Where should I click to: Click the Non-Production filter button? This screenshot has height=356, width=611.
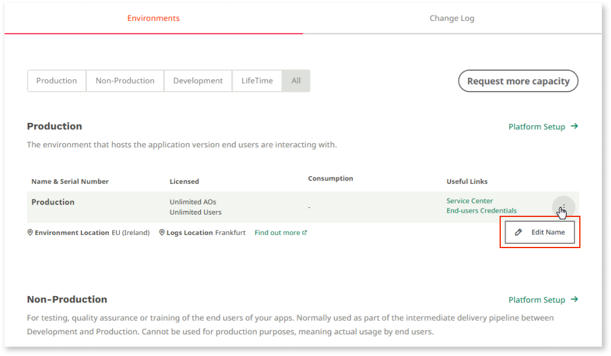[125, 80]
